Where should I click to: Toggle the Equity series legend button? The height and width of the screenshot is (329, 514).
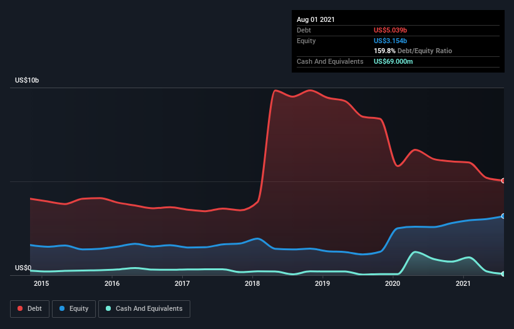point(74,309)
